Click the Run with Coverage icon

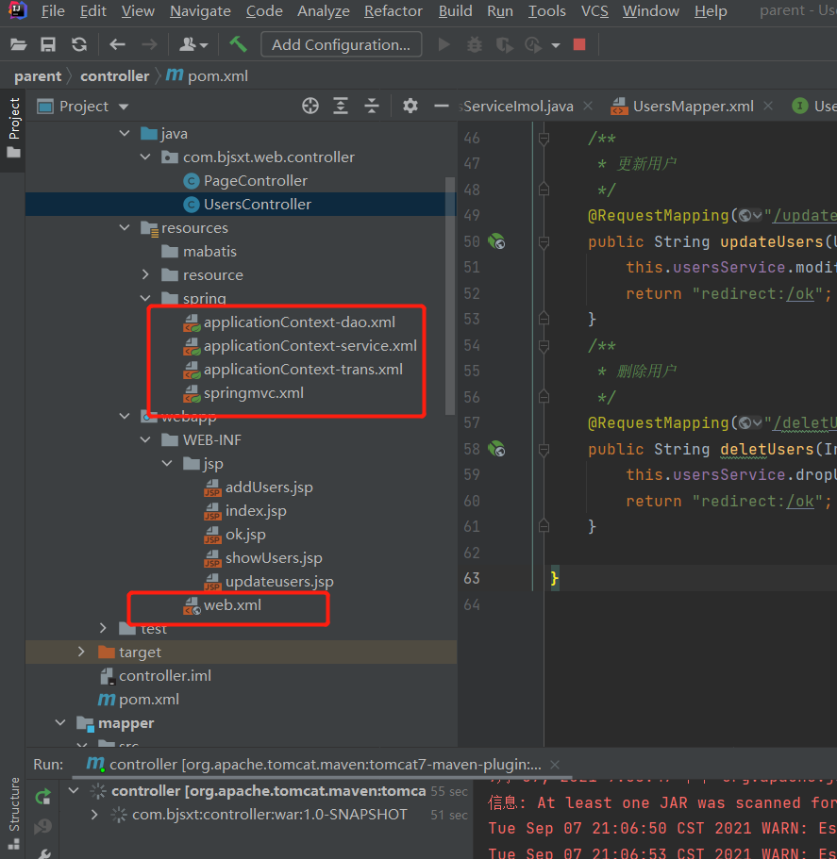tap(504, 45)
